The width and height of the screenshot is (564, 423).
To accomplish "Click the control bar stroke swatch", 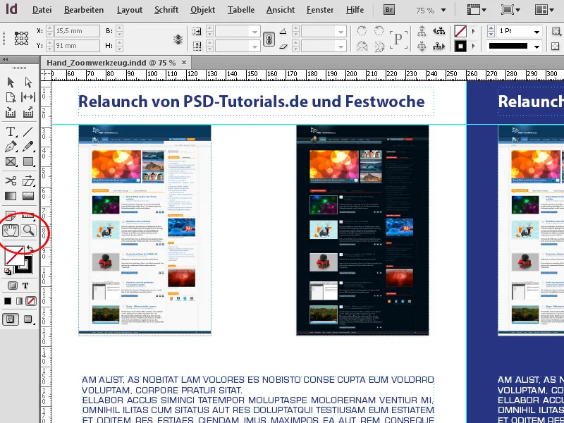I will point(460,47).
